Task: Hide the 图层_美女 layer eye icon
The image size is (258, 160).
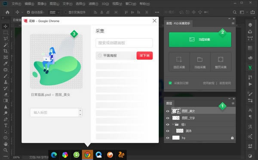Action: pos(168,111)
